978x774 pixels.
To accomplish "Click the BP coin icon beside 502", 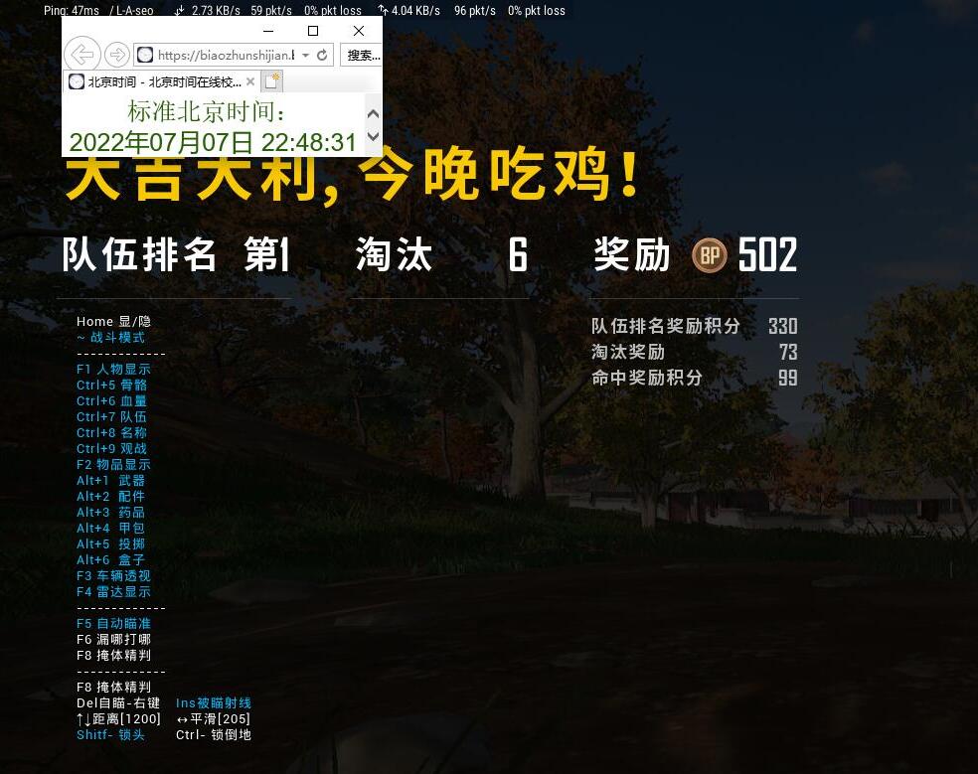I will click(x=710, y=256).
